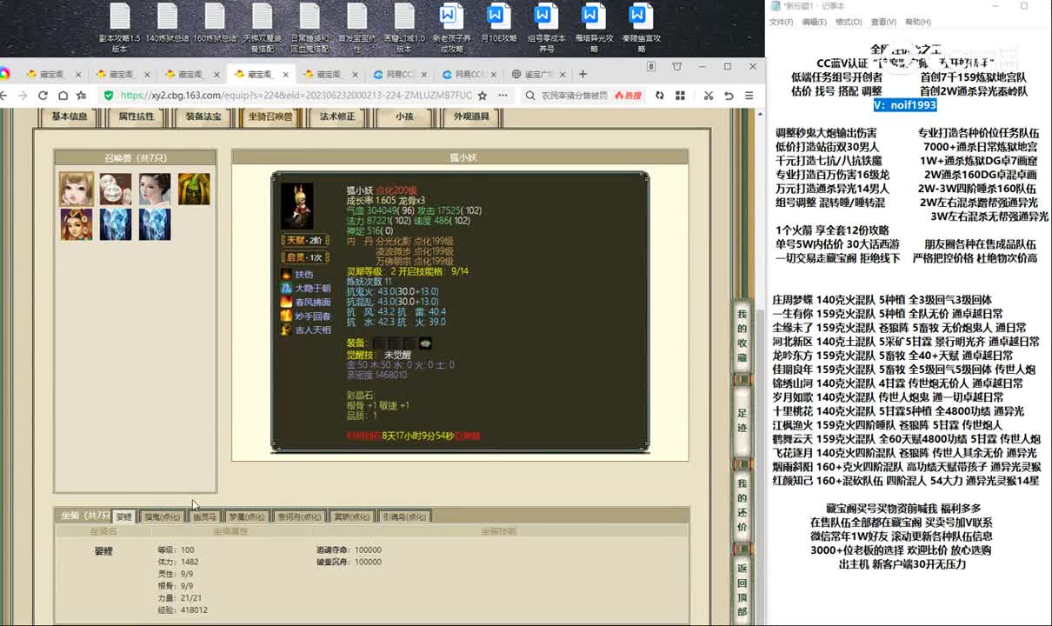Click the browser home icon
Image resolution: width=1052 pixels, height=626 pixels.
[x=63, y=95]
